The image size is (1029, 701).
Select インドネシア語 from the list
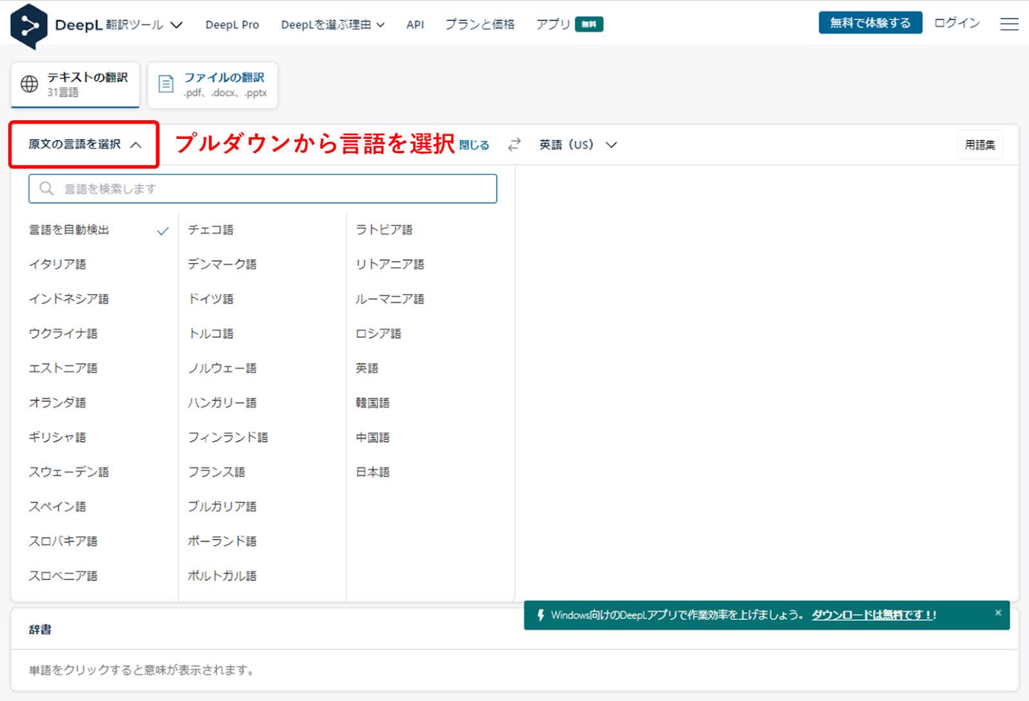[x=69, y=299]
